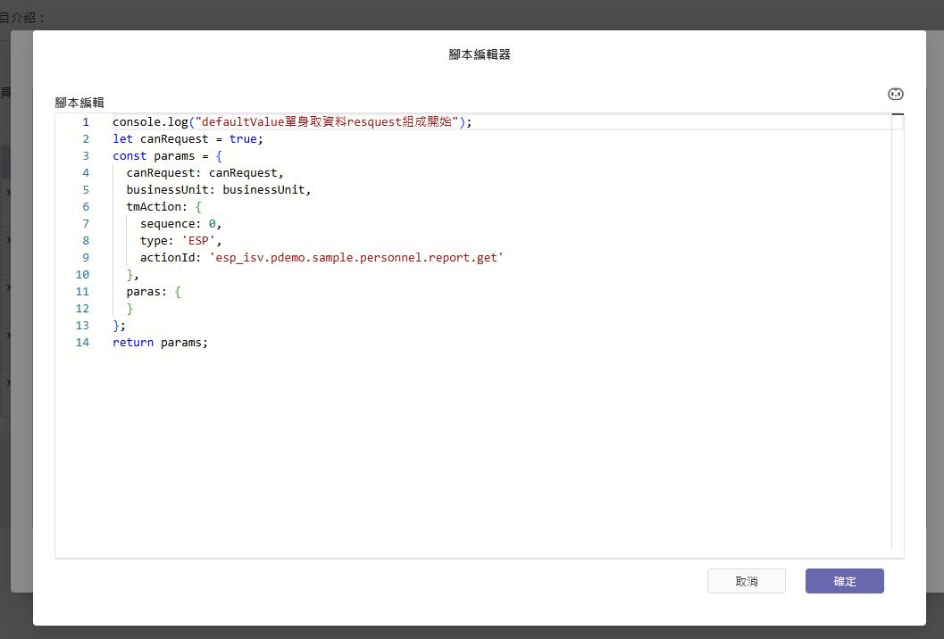Cancel script editing via the 取消 button
The image size is (944, 639).
(x=746, y=581)
